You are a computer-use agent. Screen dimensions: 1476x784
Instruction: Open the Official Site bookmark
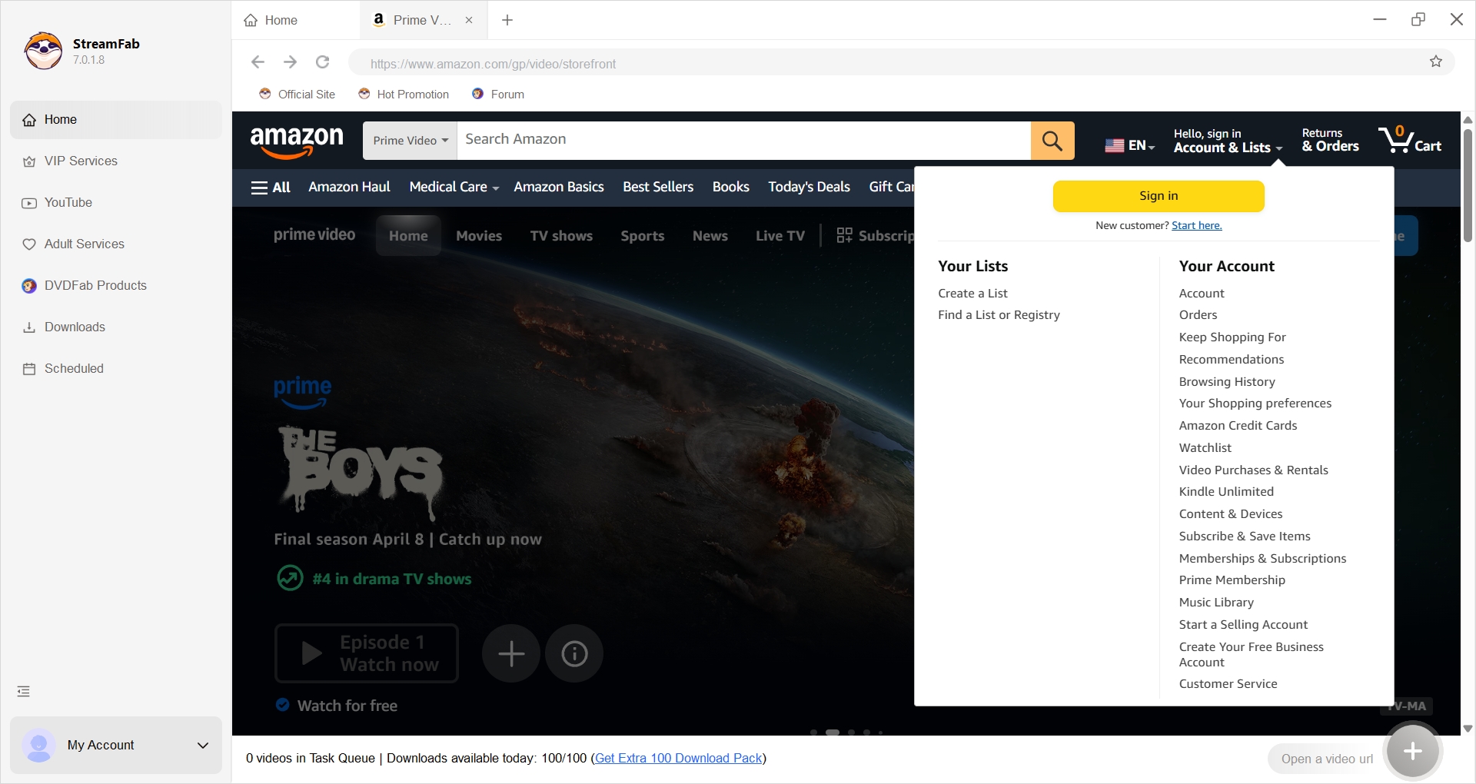(298, 95)
